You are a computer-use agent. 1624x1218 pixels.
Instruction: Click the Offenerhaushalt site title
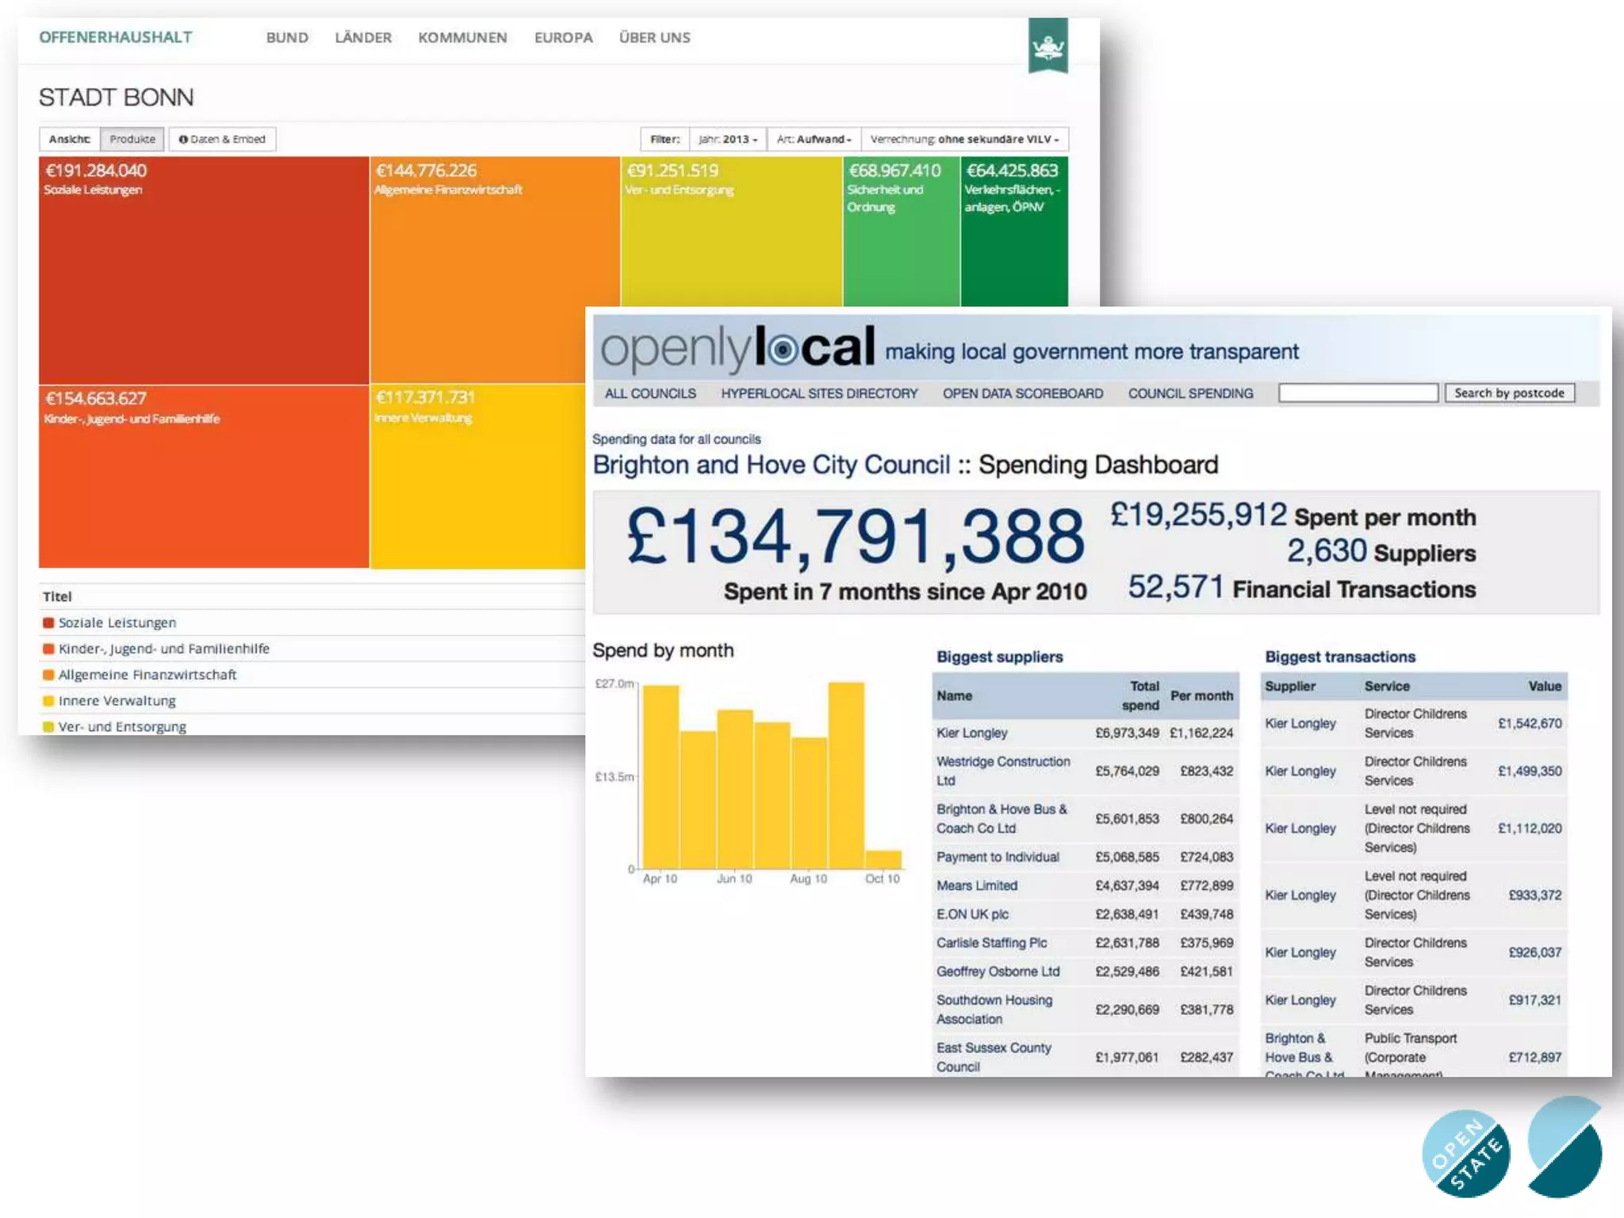(116, 37)
